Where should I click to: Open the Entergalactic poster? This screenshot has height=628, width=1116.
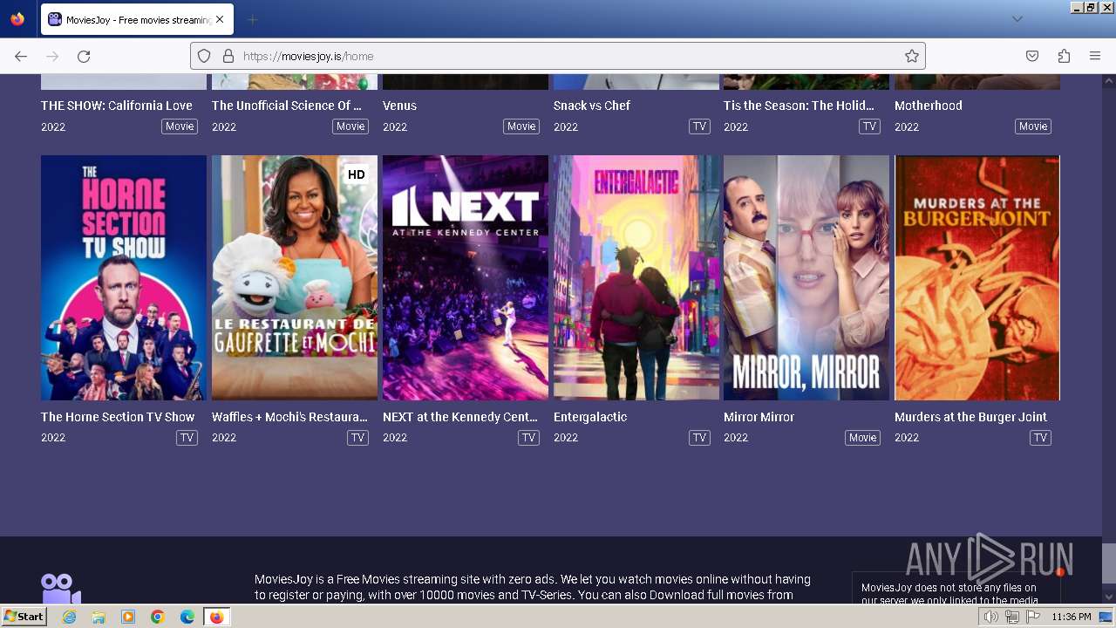coord(636,277)
